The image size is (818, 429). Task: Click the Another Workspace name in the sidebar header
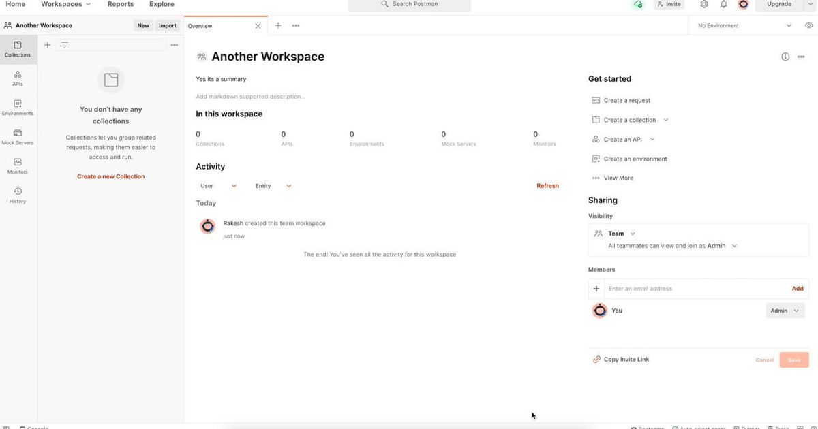click(x=44, y=26)
